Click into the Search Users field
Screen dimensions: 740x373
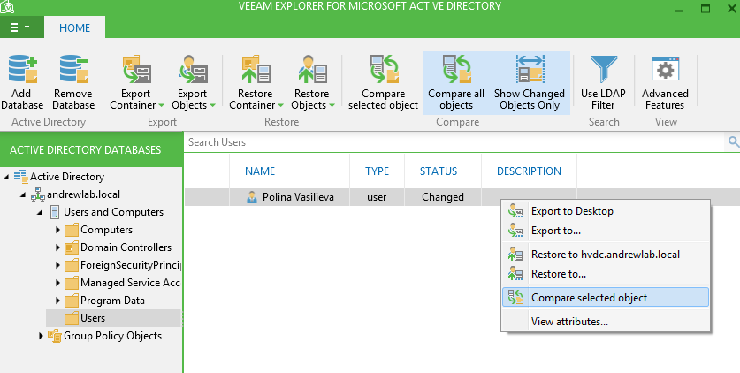454,142
